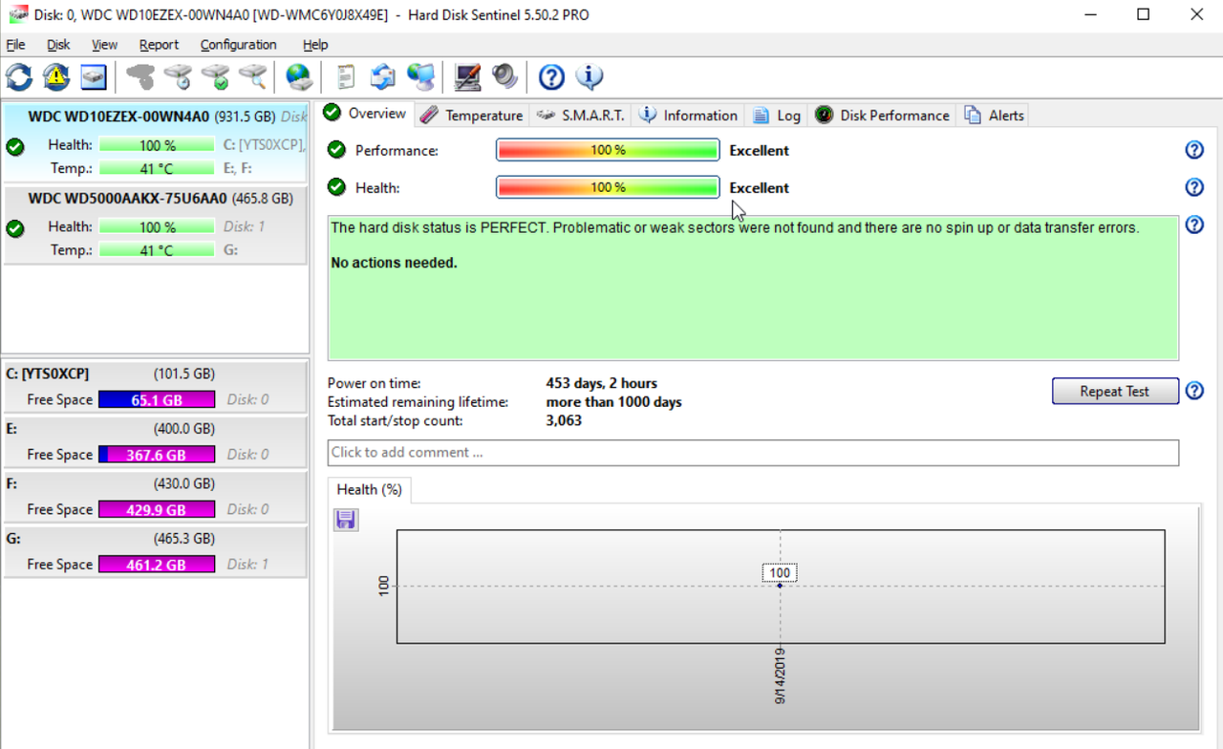Switch to the Temperature tab
This screenshot has height=749, width=1223.
[x=472, y=116]
